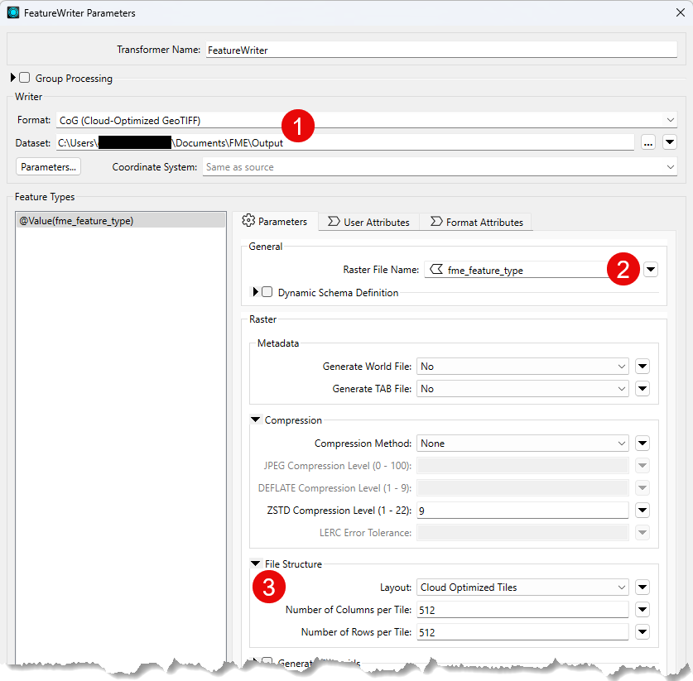Click the browse button beside the Dataset path
Viewport: 693px width, 681px height.
click(647, 142)
